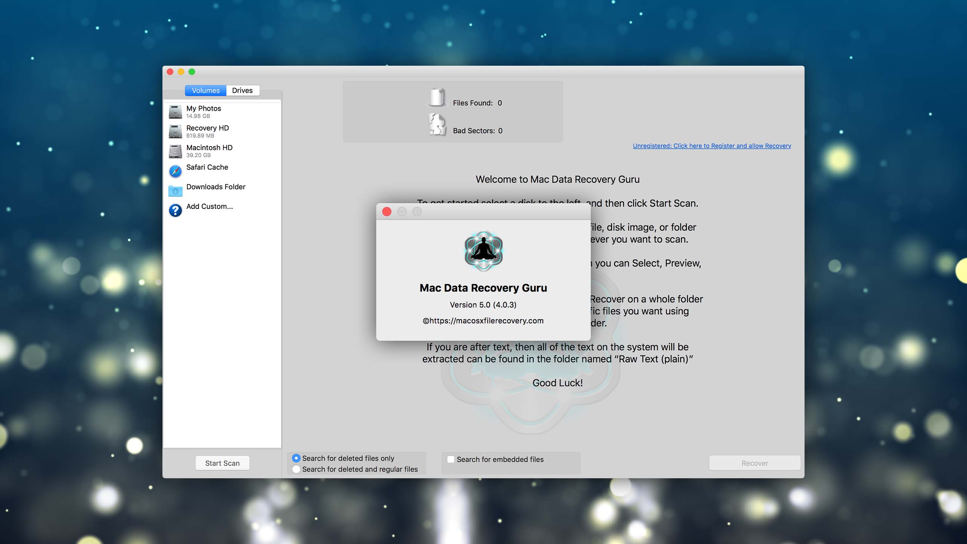Click the macosxfilerecovery.com copyright text

(483, 321)
